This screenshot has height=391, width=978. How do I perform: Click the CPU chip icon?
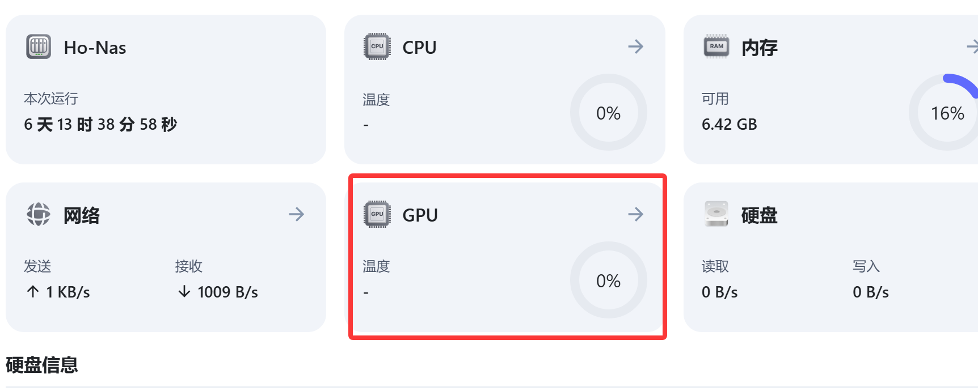(x=377, y=46)
